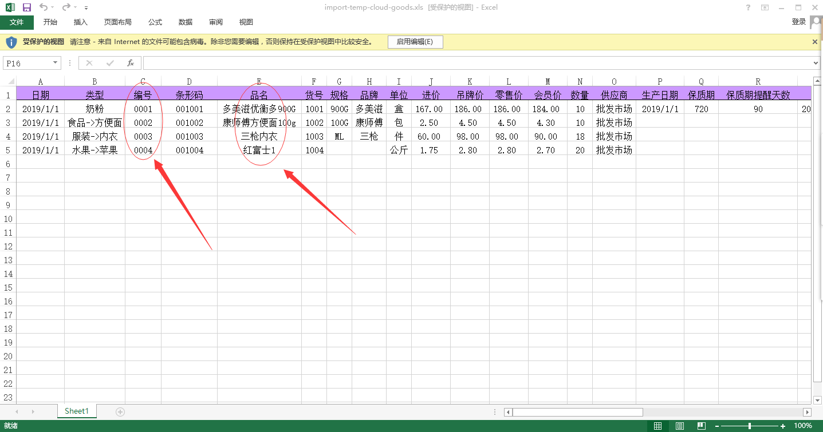The image size is (823, 432).
Task: Open the 文件 file menu
Action: tap(17, 22)
